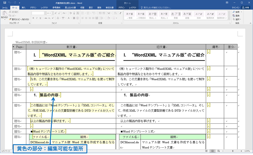Center the paragraph text

[86, 18]
